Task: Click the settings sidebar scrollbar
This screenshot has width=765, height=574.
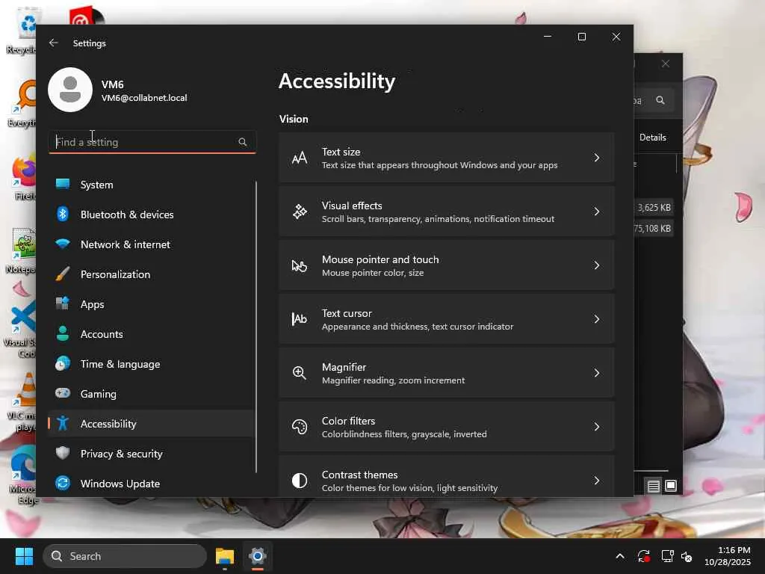Action: [256, 326]
